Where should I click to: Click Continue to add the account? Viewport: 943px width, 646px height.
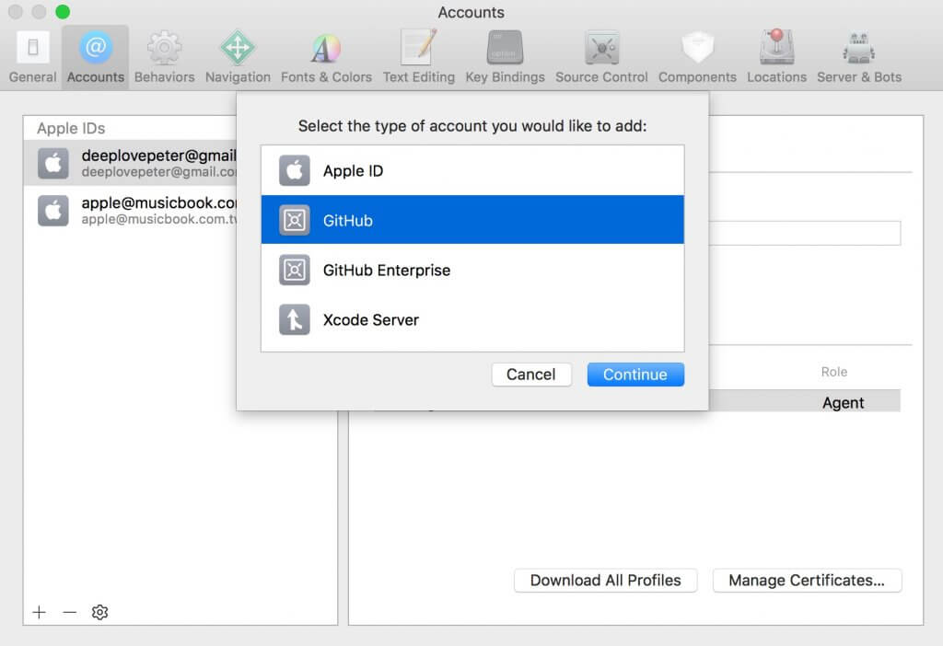[x=635, y=375]
